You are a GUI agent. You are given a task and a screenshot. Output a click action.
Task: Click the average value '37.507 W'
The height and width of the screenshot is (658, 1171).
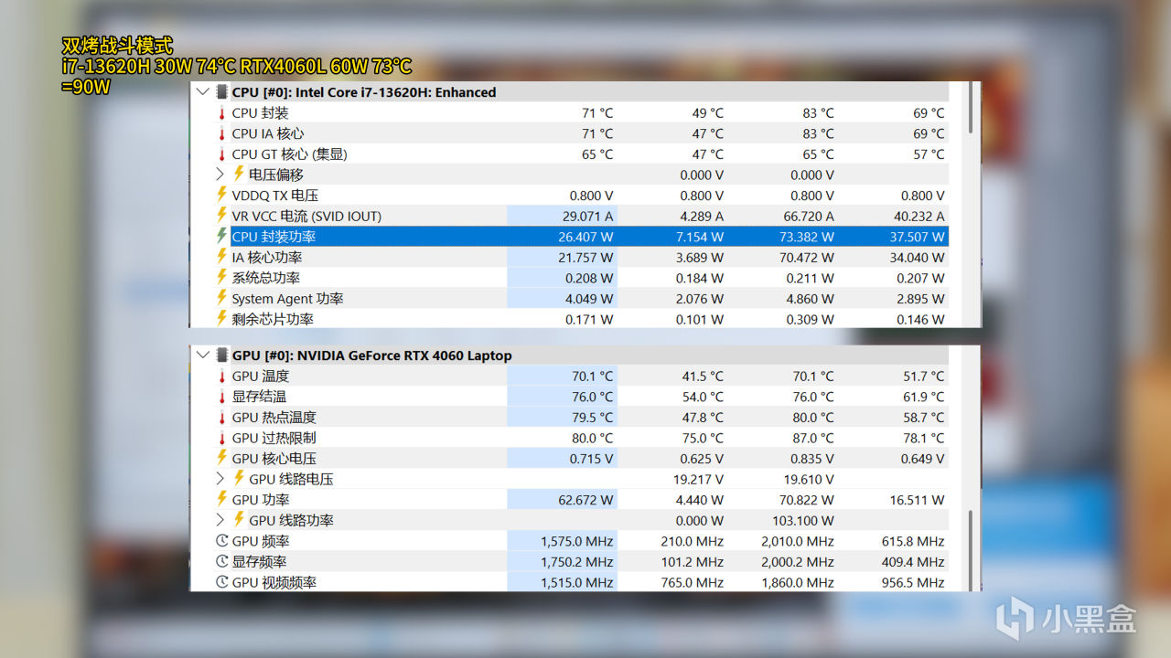[917, 237]
